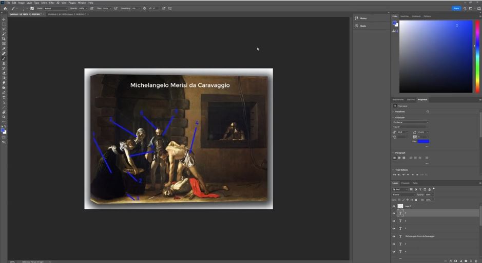Hide the Layer 3 layer
The image size is (482, 263).
[394, 206]
